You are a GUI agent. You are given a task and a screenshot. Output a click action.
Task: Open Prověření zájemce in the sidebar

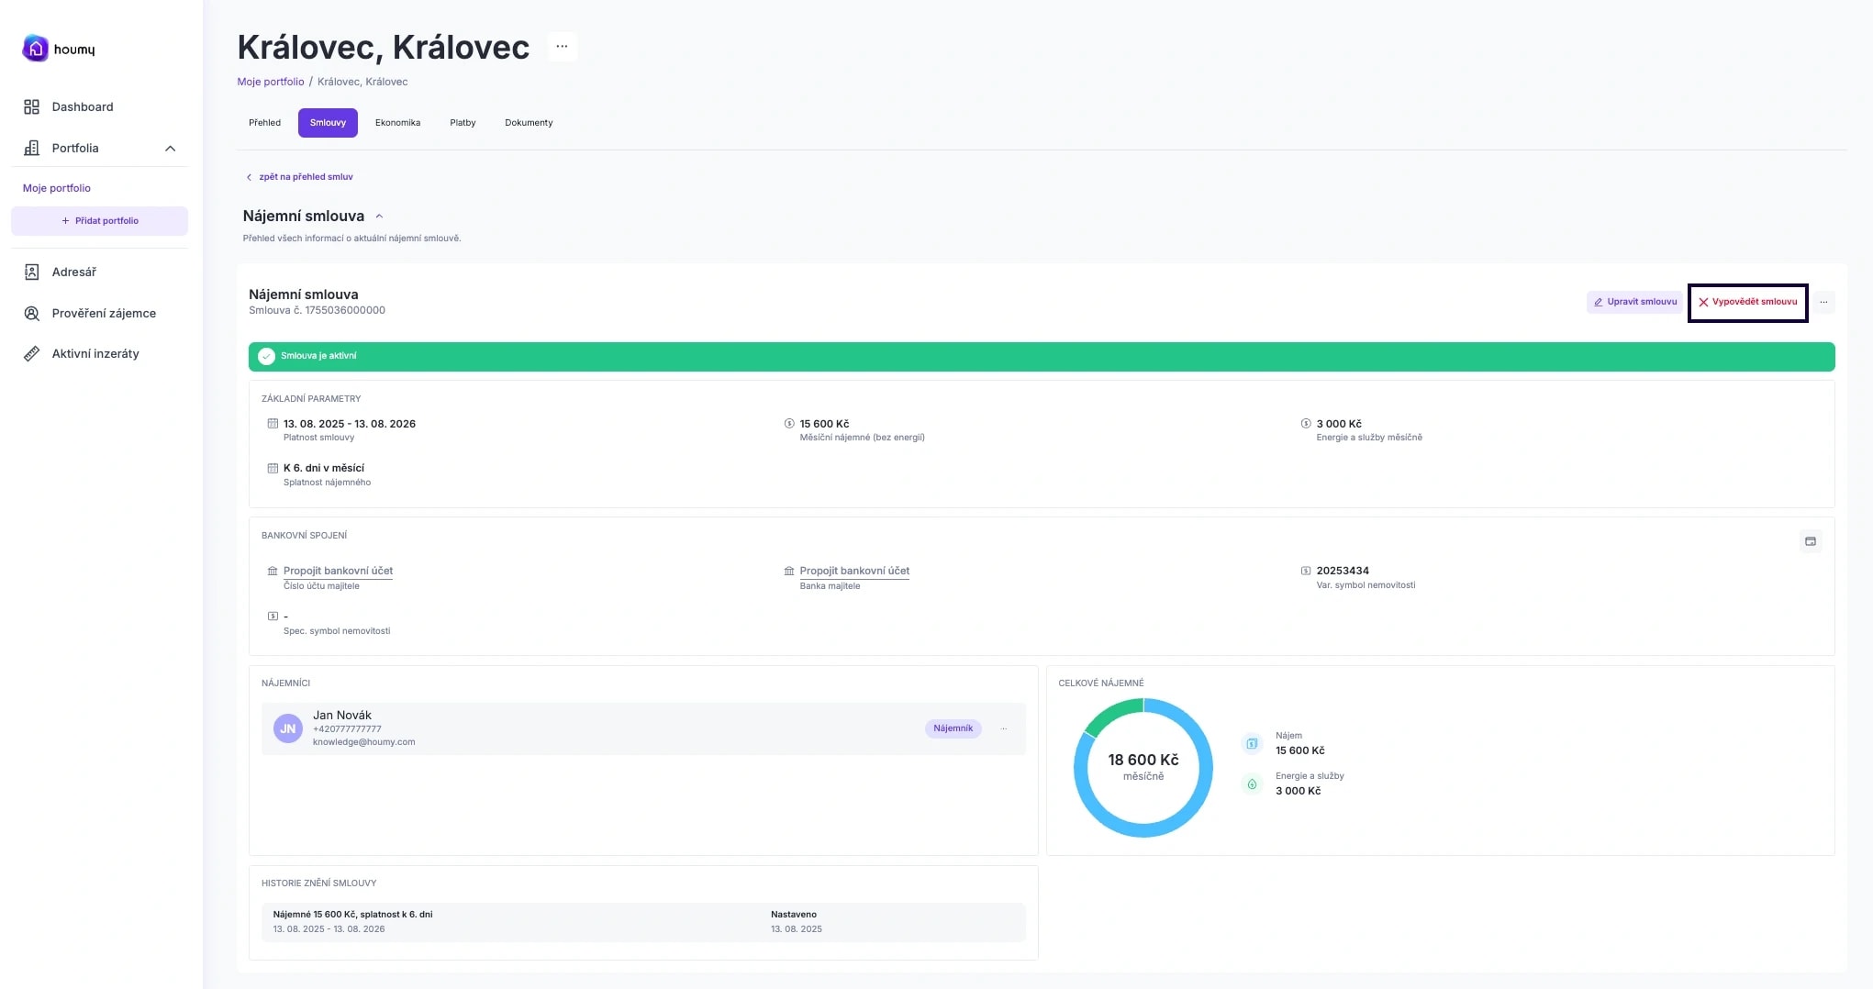(103, 313)
